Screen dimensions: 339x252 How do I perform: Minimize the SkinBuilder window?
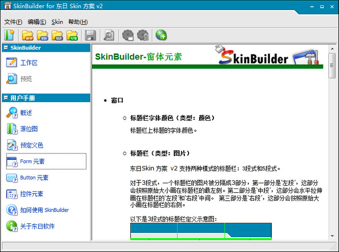click(312, 7)
